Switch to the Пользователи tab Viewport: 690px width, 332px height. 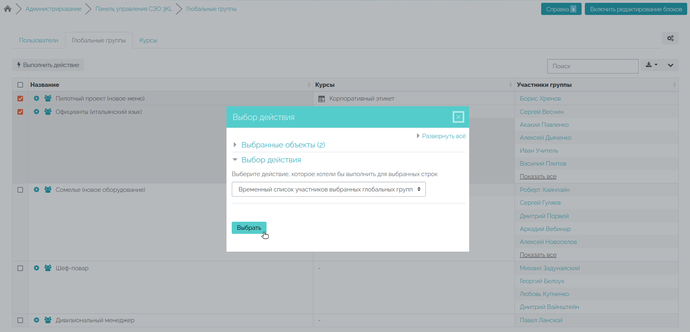(38, 40)
